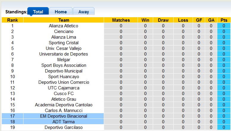Open the Alianza Atletico team link
The width and height of the screenshot is (231, 131).
point(64,26)
